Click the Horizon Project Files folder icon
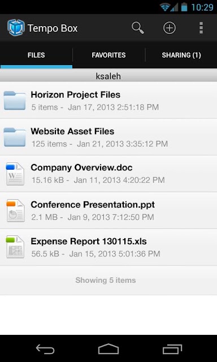Image resolution: width=217 pixels, height=362 pixels. pos(15,101)
